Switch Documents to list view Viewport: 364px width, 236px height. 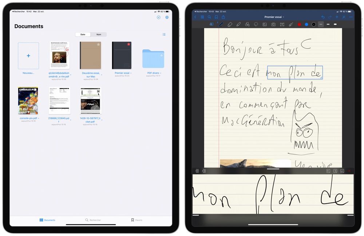[164, 34]
